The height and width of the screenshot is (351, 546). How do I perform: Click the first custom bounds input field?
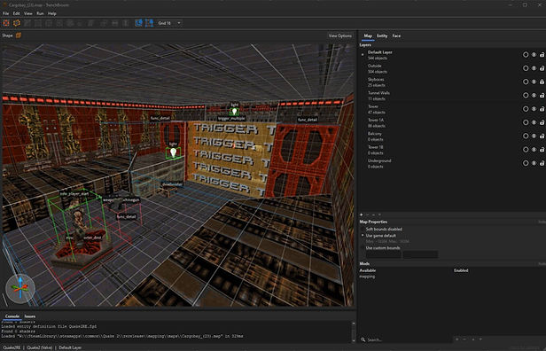[x=384, y=254]
